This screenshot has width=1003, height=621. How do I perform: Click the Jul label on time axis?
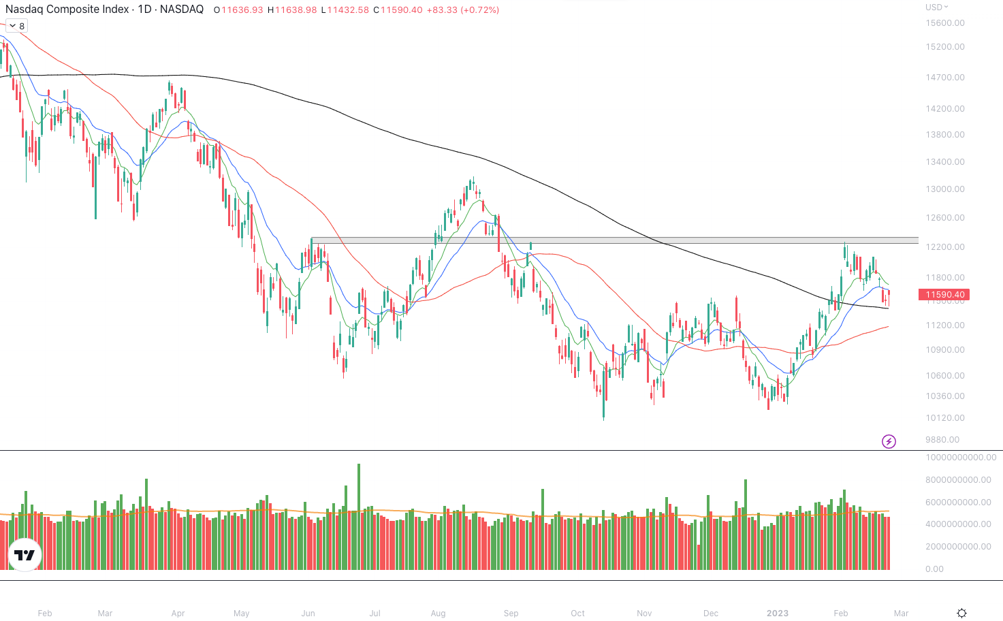tap(375, 614)
